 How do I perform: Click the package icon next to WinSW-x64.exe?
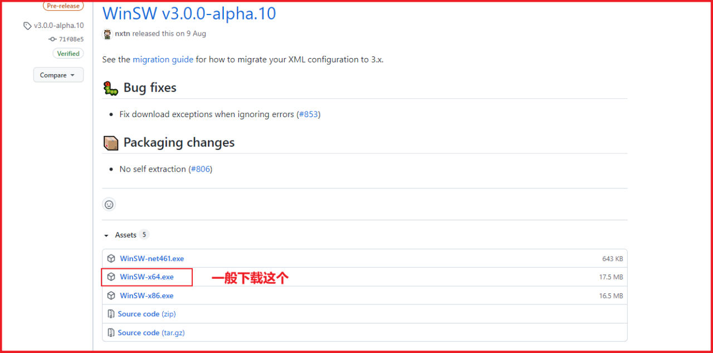pos(111,277)
